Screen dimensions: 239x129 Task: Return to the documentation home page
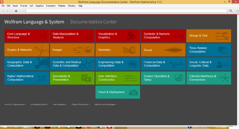[x=16, y=11]
